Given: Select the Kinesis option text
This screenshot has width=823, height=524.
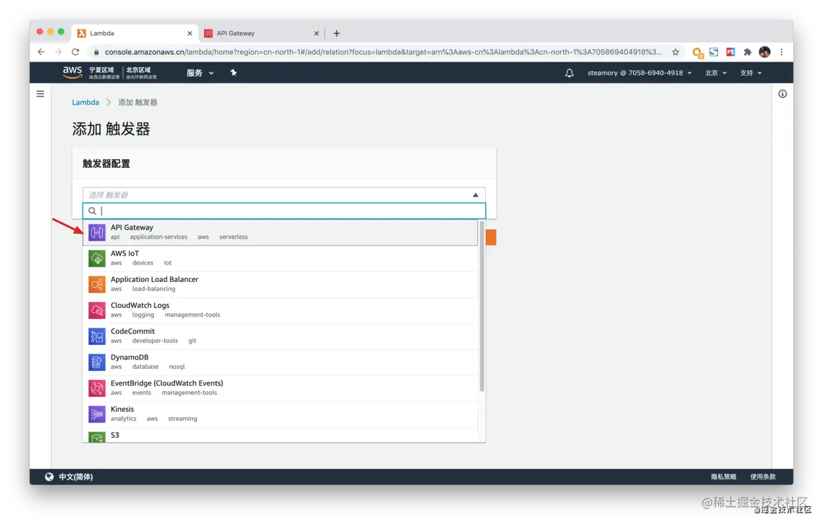Looking at the screenshot, I should pos(122,409).
